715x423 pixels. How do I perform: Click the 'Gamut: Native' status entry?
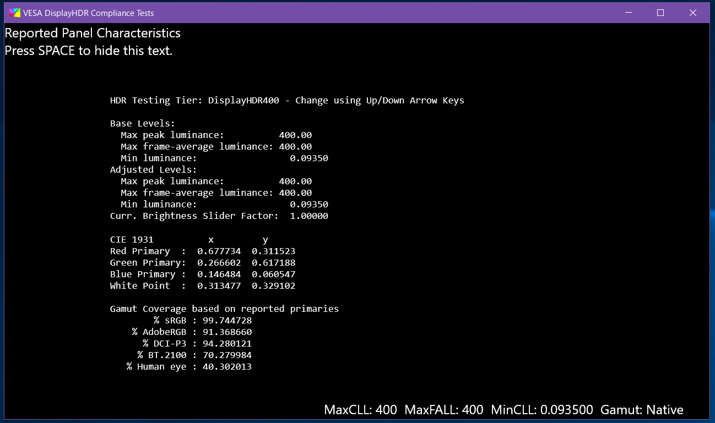[642, 410]
